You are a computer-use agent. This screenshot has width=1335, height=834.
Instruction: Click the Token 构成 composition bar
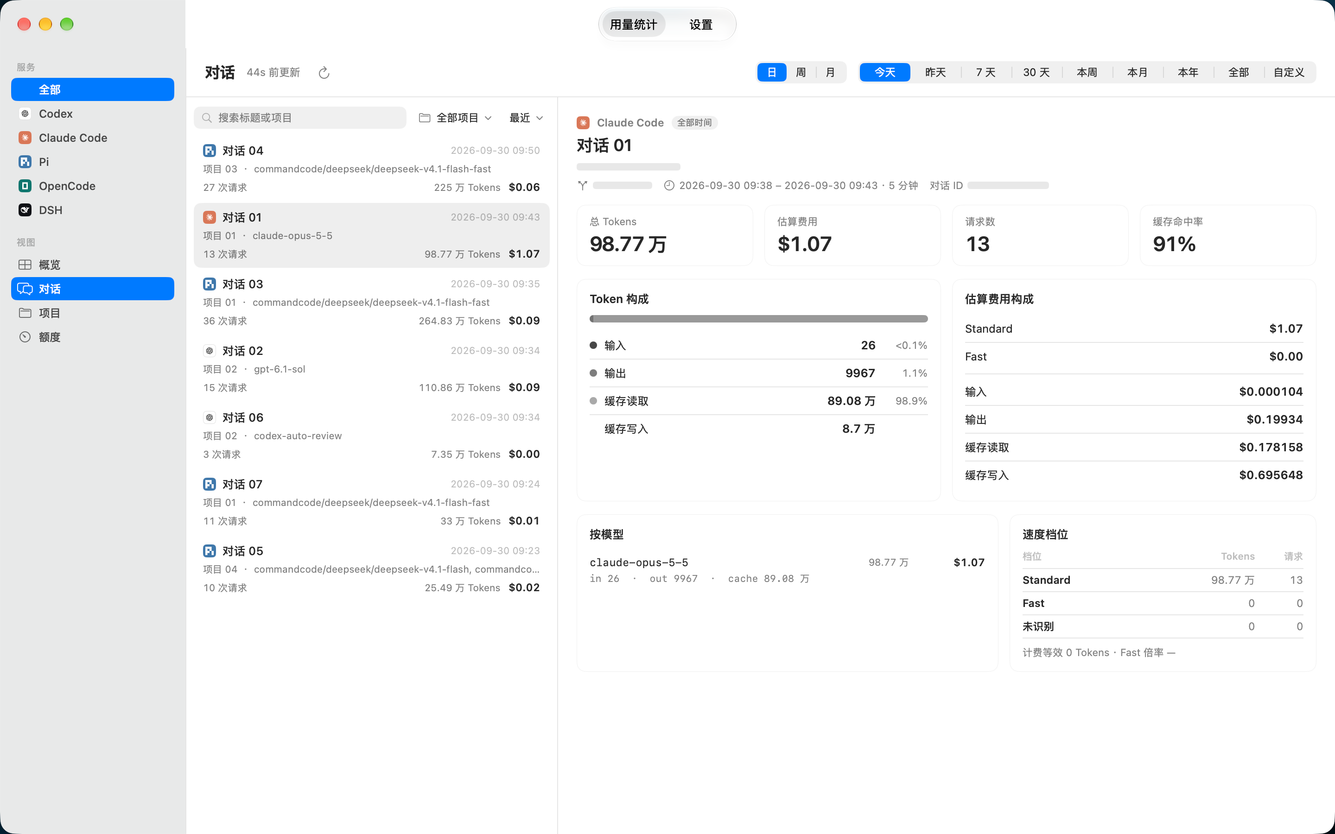758,319
